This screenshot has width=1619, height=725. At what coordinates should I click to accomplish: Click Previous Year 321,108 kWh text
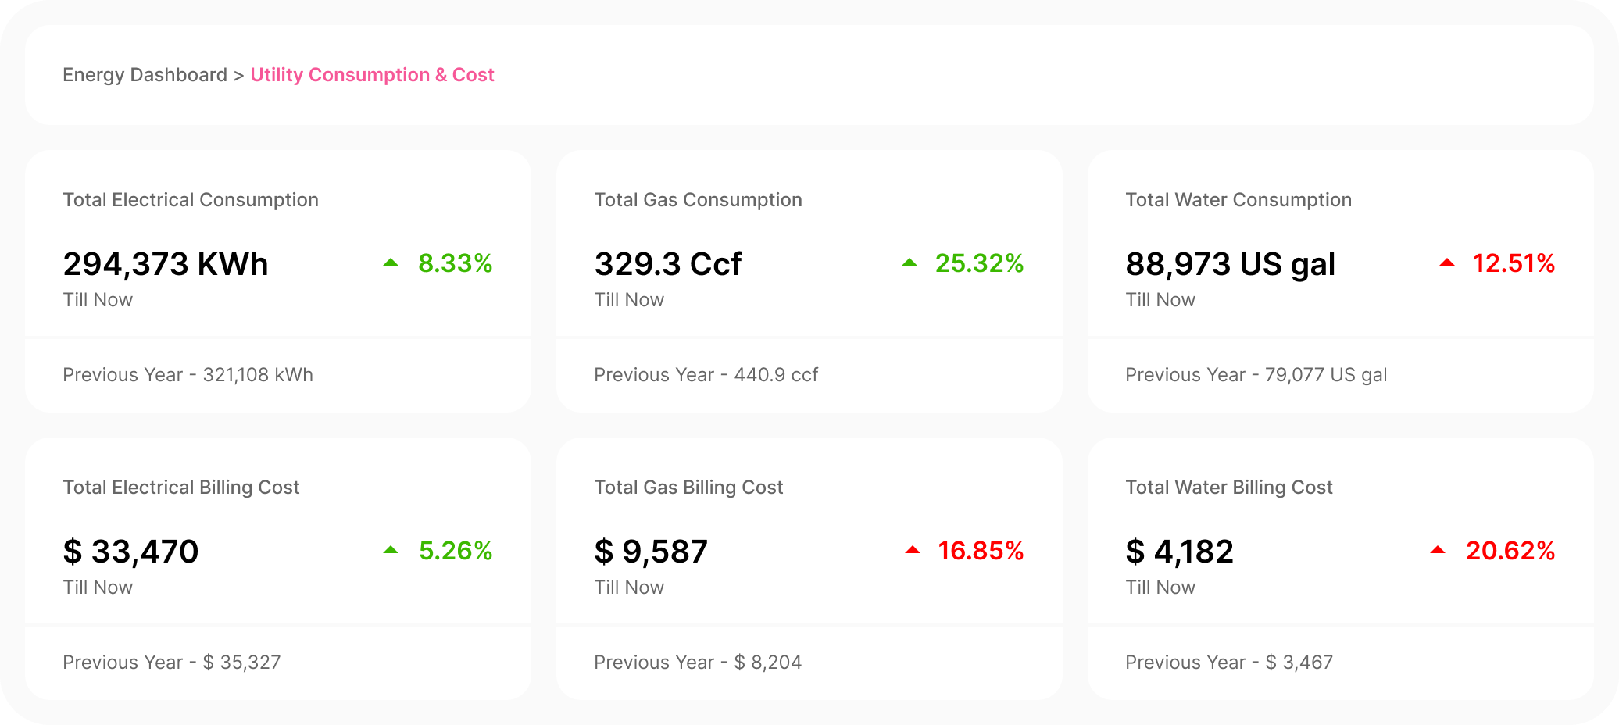[x=188, y=375]
